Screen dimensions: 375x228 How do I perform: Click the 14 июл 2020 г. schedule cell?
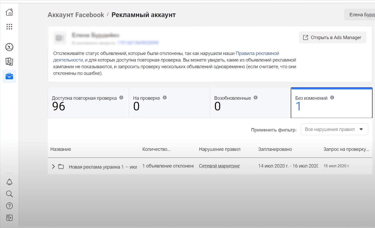point(288,166)
